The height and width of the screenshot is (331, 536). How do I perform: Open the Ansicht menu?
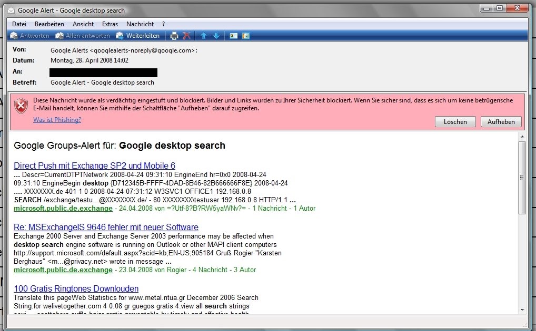(x=83, y=24)
